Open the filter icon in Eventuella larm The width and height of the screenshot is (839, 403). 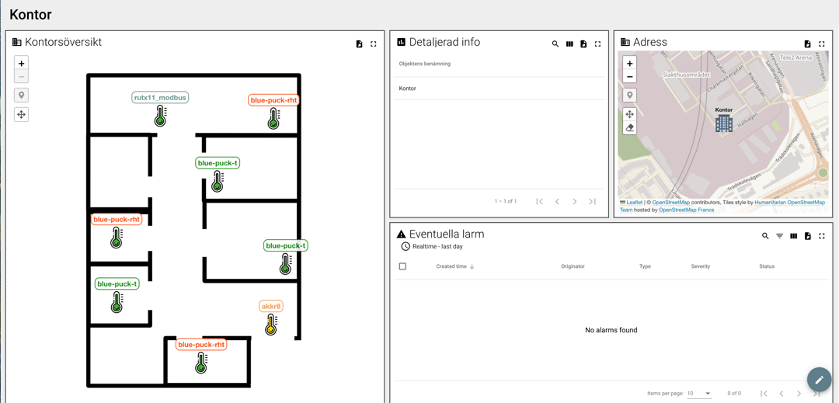(780, 236)
